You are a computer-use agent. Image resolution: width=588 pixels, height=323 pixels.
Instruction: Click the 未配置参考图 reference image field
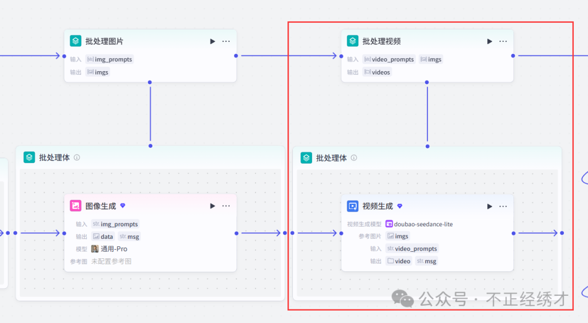click(111, 262)
